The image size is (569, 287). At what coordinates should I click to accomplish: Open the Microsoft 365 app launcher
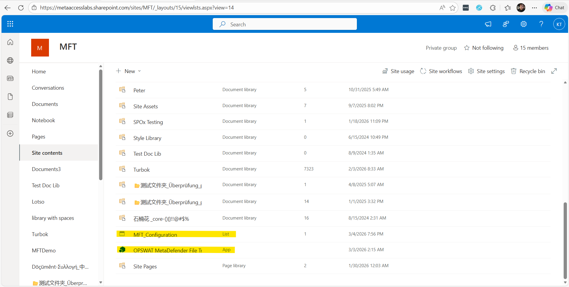10,24
